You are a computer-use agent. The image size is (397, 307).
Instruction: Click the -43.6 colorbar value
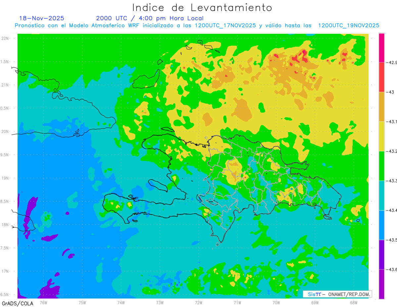tap(392, 269)
